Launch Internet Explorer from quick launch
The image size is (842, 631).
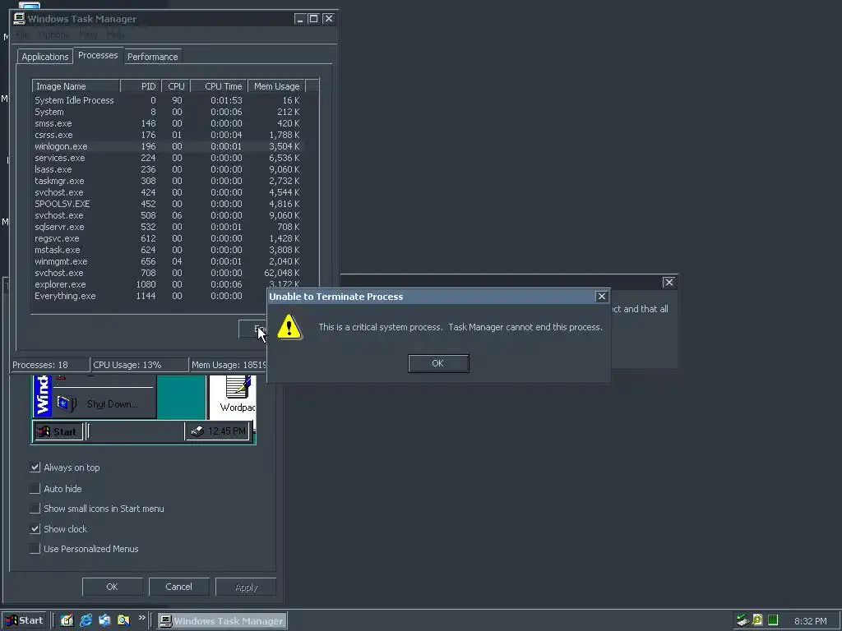click(86, 621)
